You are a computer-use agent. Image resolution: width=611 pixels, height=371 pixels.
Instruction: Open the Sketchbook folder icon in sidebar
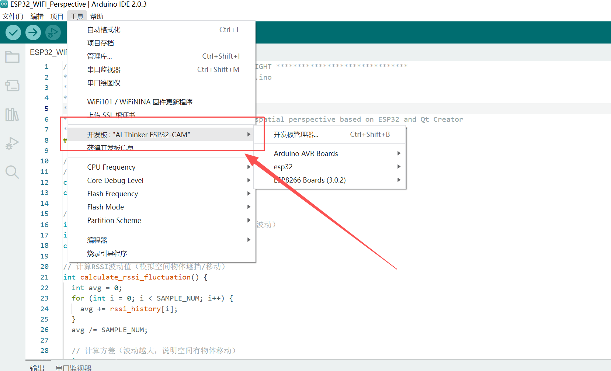pyautogui.click(x=12, y=57)
